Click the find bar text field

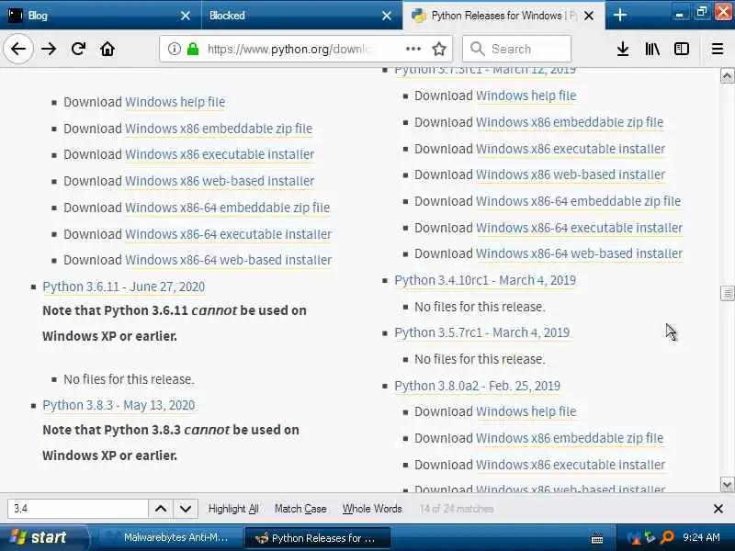point(78,509)
